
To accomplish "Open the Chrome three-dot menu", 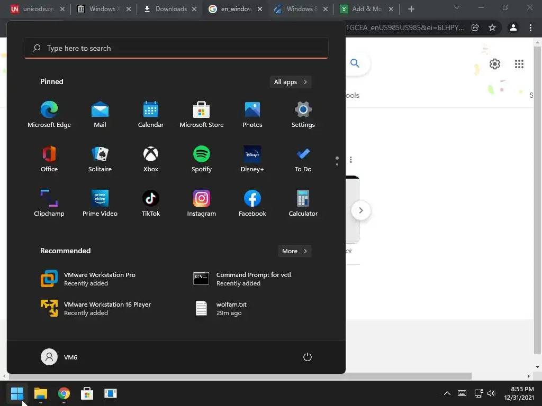I will (530, 27).
